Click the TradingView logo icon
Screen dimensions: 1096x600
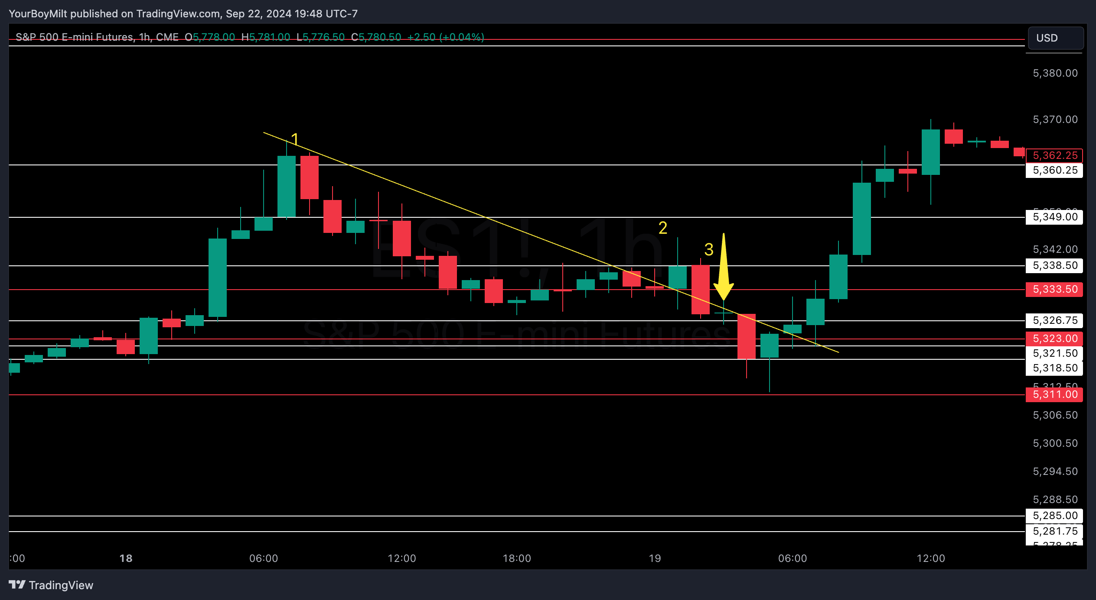[17, 585]
